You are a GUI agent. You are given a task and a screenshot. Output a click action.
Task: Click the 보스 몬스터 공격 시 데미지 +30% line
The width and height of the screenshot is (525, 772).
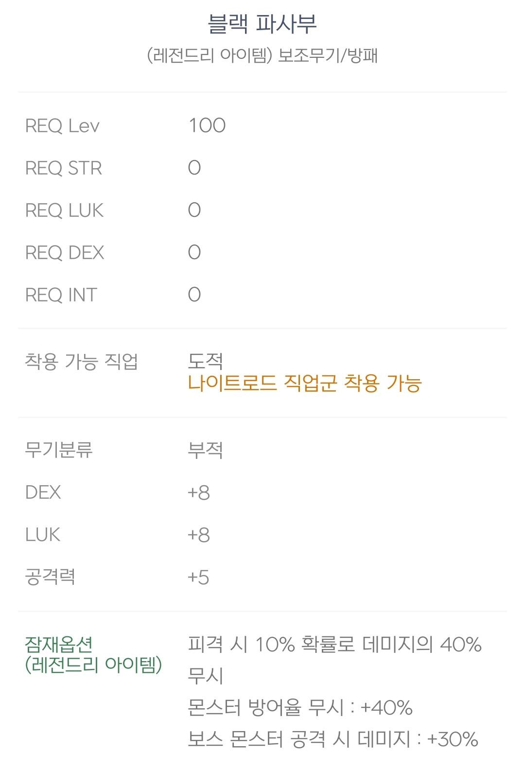pyautogui.click(x=333, y=739)
